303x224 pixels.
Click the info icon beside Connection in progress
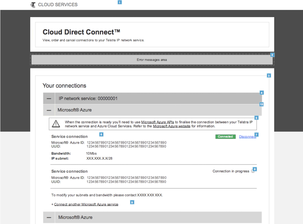(253, 171)
